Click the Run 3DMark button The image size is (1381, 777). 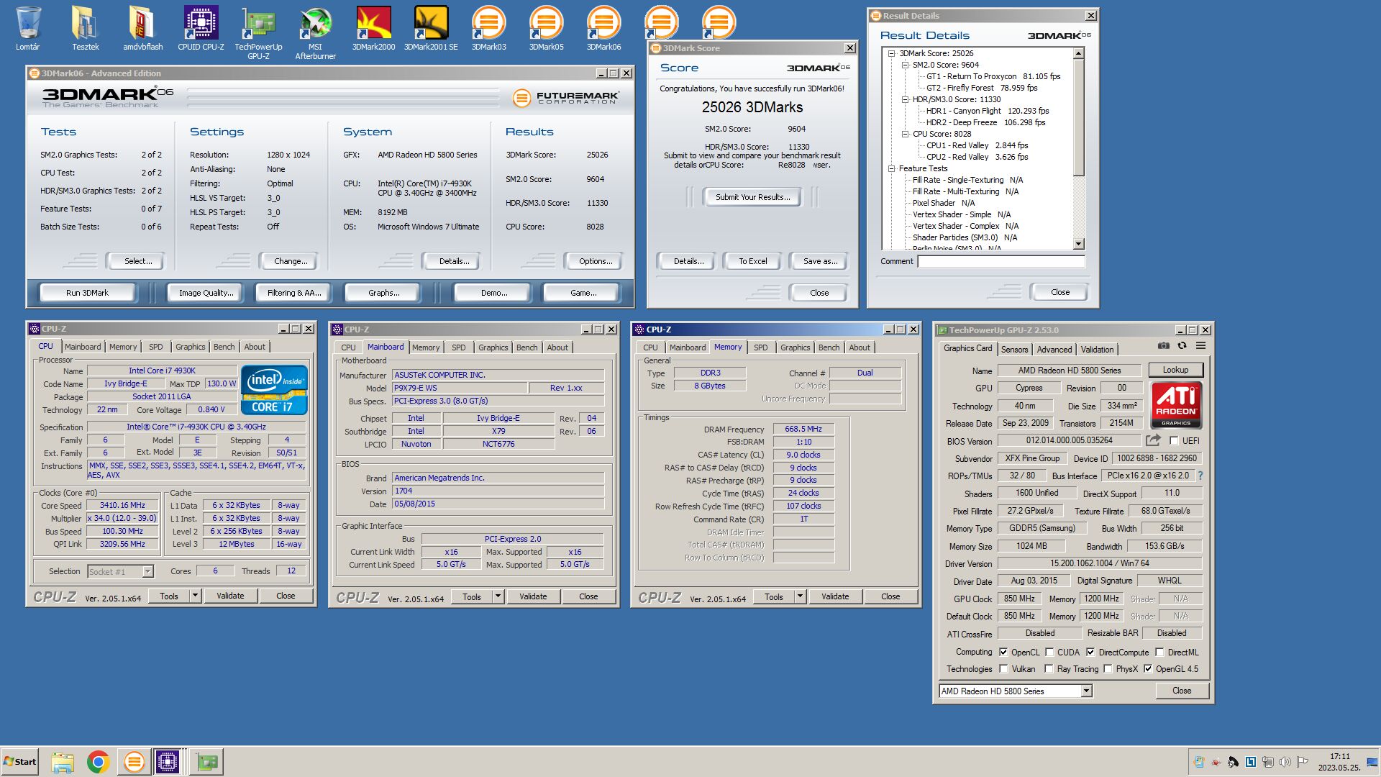87,293
